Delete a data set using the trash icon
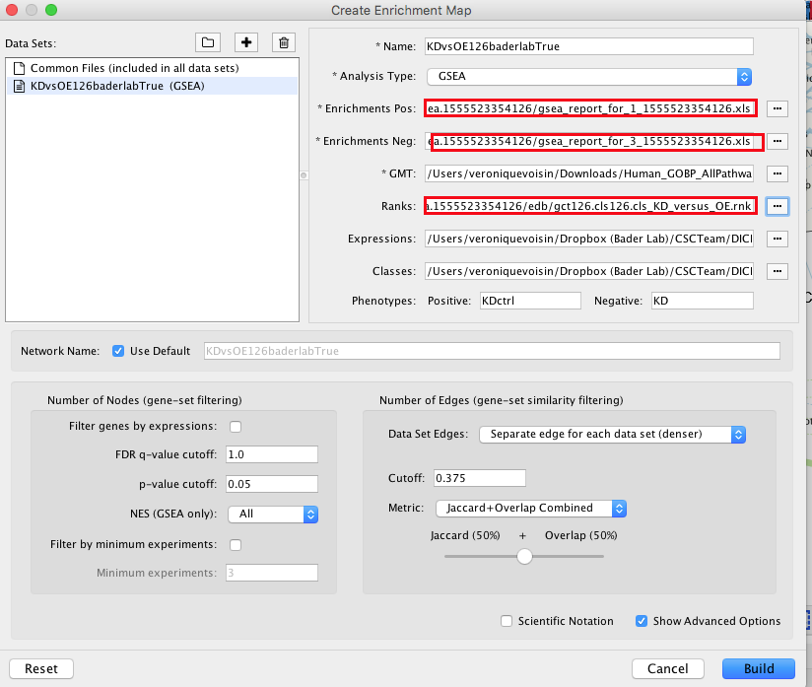812x687 pixels. tap(284, 42)
